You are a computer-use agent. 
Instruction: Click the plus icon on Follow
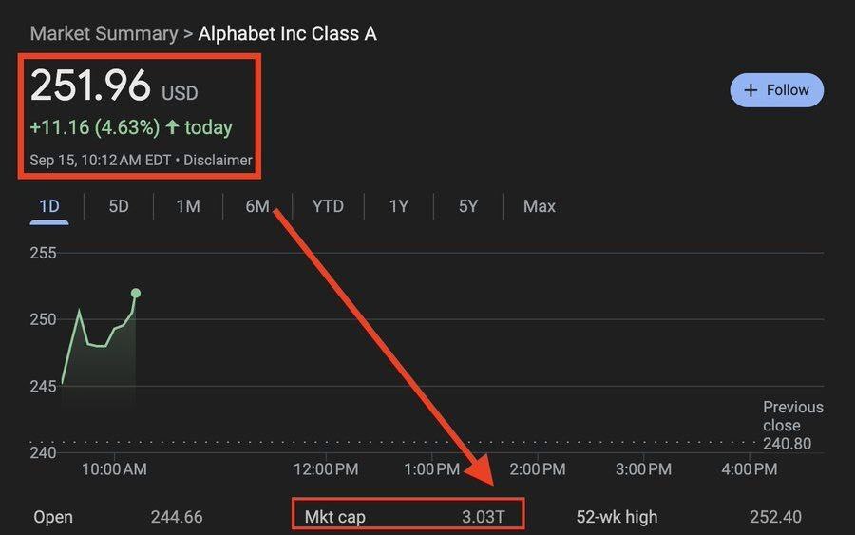click(x=750, y=90)
